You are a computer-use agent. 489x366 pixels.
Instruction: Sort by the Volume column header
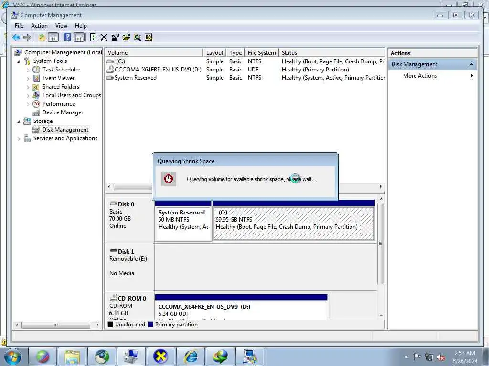point(154,52)
